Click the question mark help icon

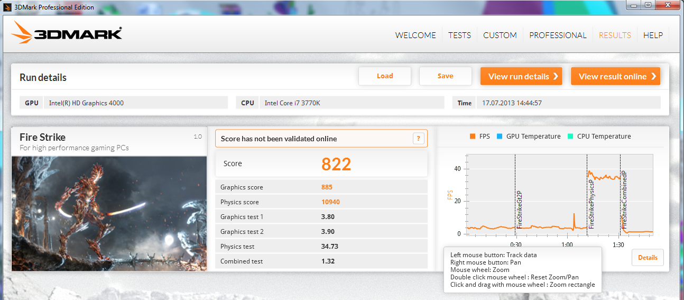[418, 139]
